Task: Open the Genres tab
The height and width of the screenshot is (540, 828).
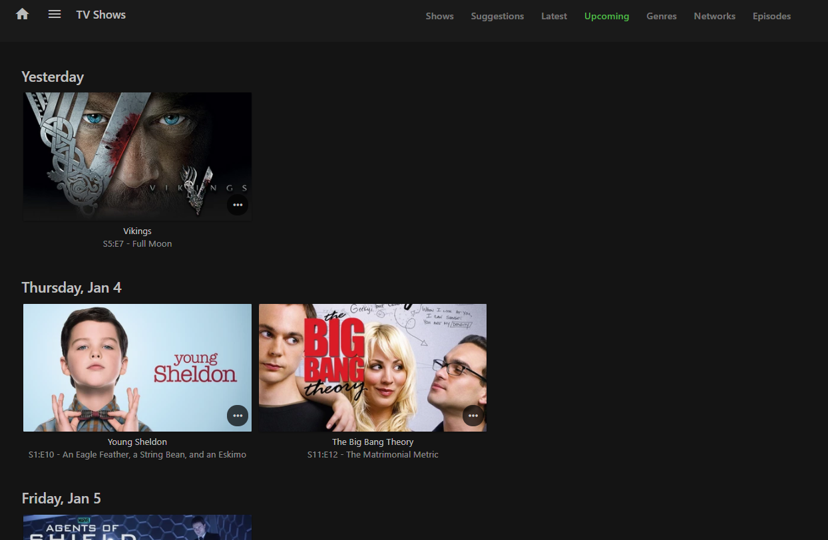Action: click(662, 16)
